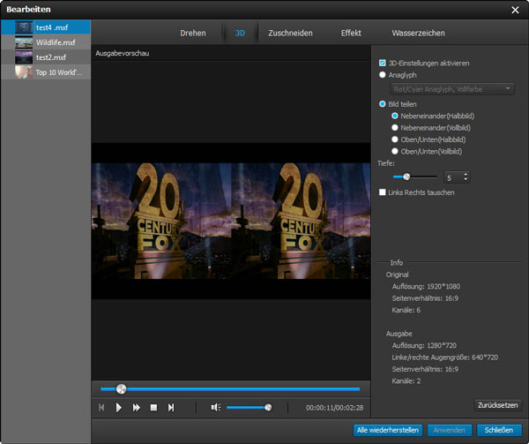Toggle 3D-Einstellungen aktivieren checkbox
529x444 pixels.
coord(382,63)
